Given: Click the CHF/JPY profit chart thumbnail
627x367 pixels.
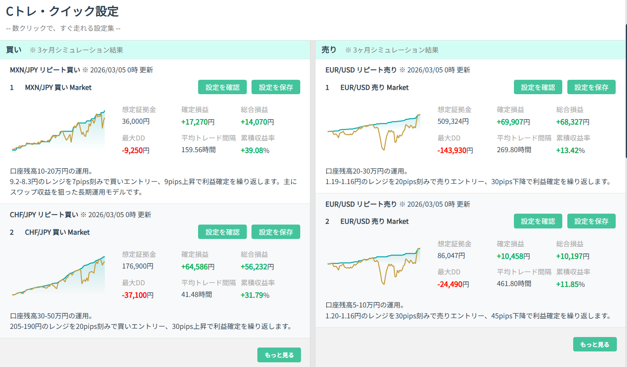Looking at the screenshot, I should tap(58, 276).
